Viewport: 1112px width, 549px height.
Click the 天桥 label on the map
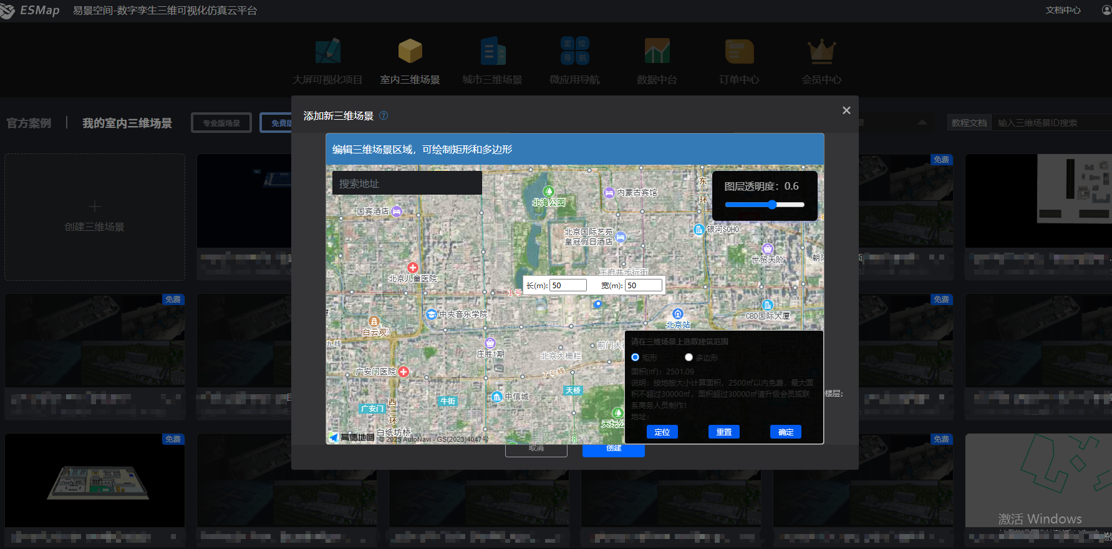573,391
